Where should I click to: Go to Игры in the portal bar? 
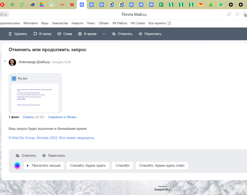click(45, 23)
